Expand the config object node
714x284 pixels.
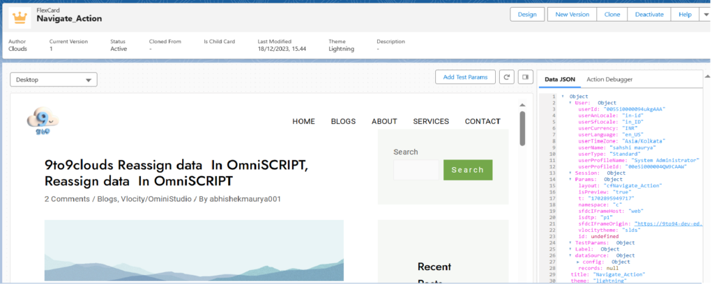pos(578,262)
